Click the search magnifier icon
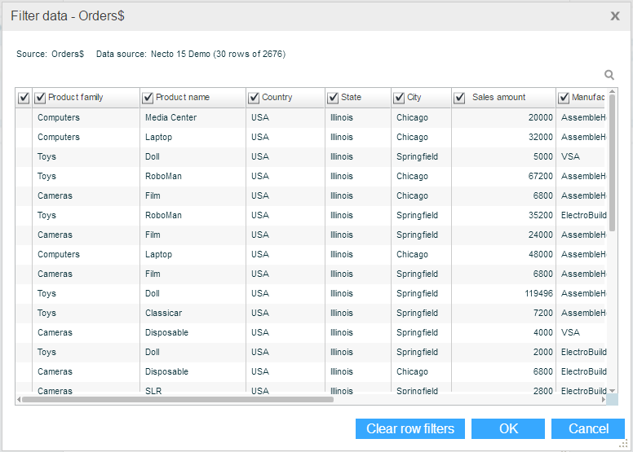Viewport: 633px width, 452px height. (x=609, y=75)
